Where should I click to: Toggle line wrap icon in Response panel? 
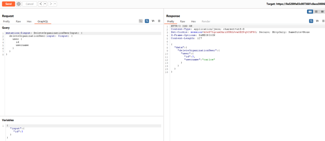311,21
